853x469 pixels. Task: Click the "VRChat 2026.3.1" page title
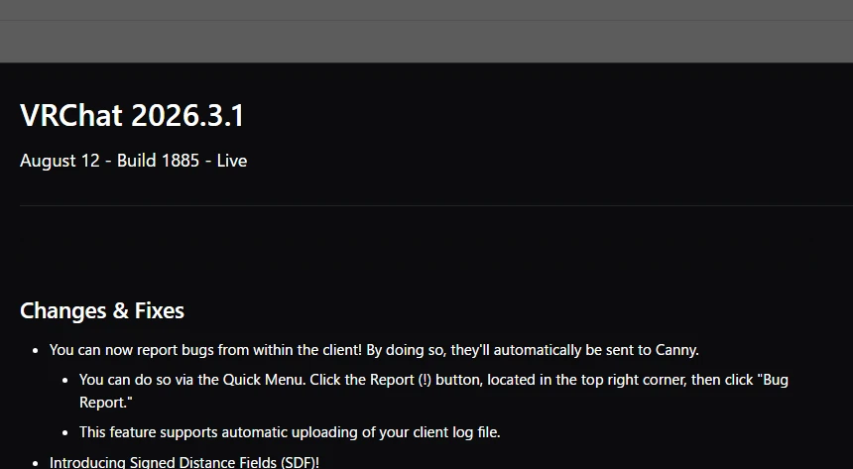(132, 115)
